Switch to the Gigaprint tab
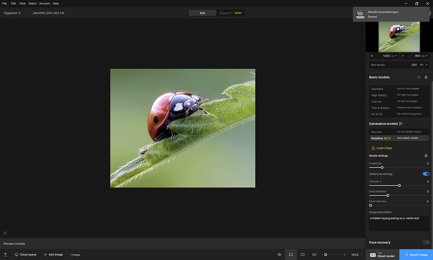 [x=230, y=13]
